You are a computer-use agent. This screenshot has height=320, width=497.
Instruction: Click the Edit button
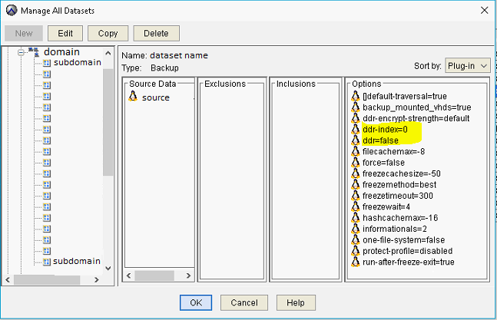click(x=65, y=33)
